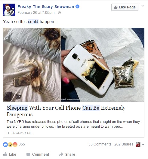Show who reacted via the 355 count
This screenshot has height=159, width=148.
click(22, 144)
